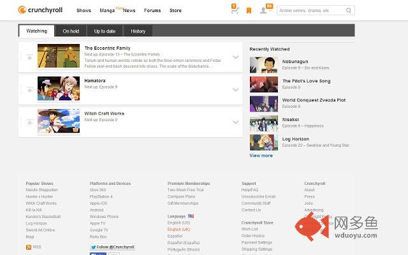
Task: Open the Hamatora thumbnail
Action: pyautogui.click(x=59, y=89)
